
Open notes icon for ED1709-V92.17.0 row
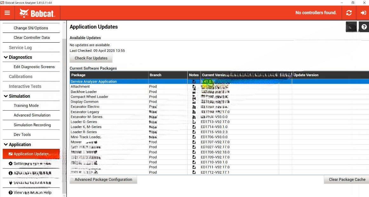point(194,157)
